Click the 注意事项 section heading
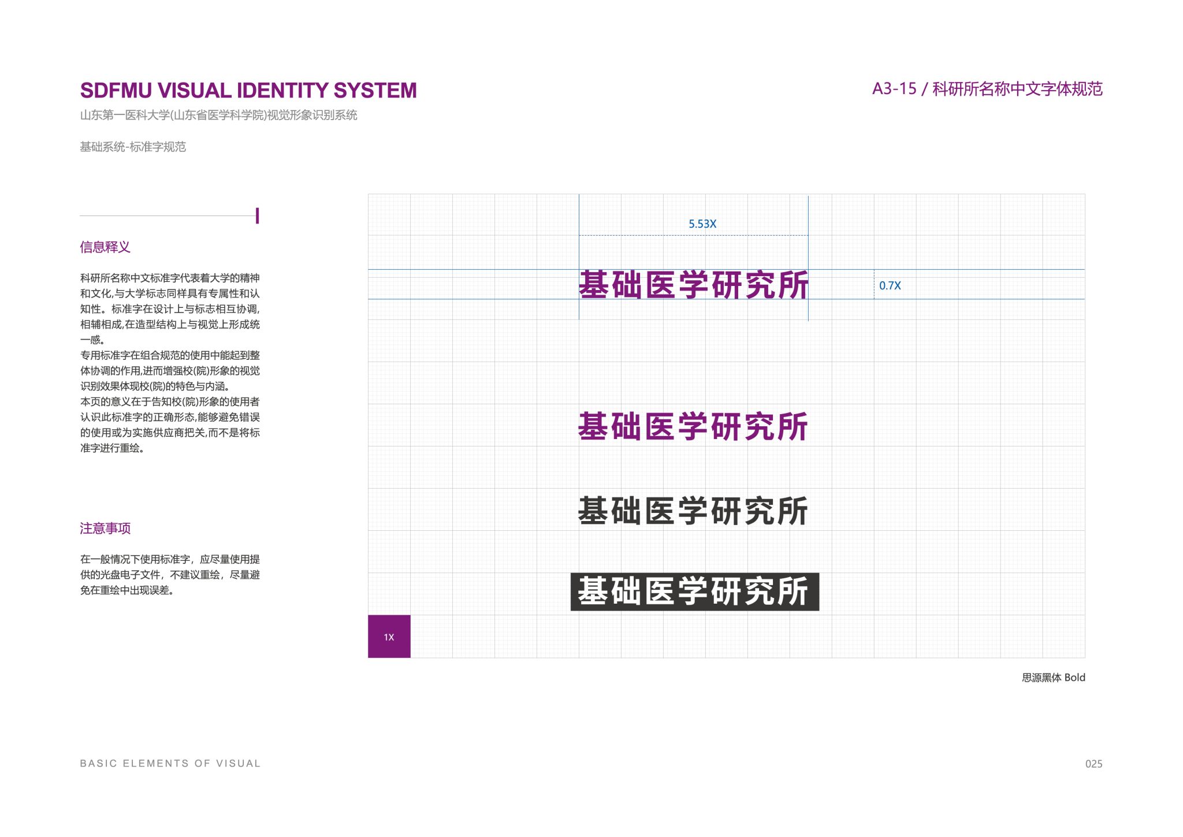 (x=105, y=528)
